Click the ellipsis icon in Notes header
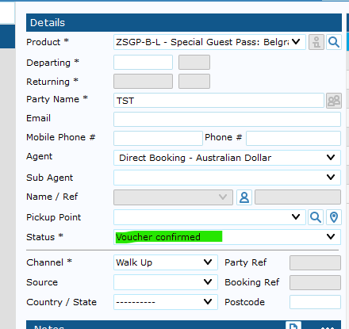Viewport: 349px width, 329px height. click(x=326, y=327)
